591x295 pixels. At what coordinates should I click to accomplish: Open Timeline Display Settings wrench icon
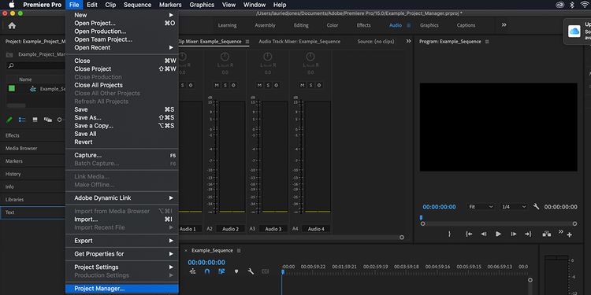[x=251, y=271]
